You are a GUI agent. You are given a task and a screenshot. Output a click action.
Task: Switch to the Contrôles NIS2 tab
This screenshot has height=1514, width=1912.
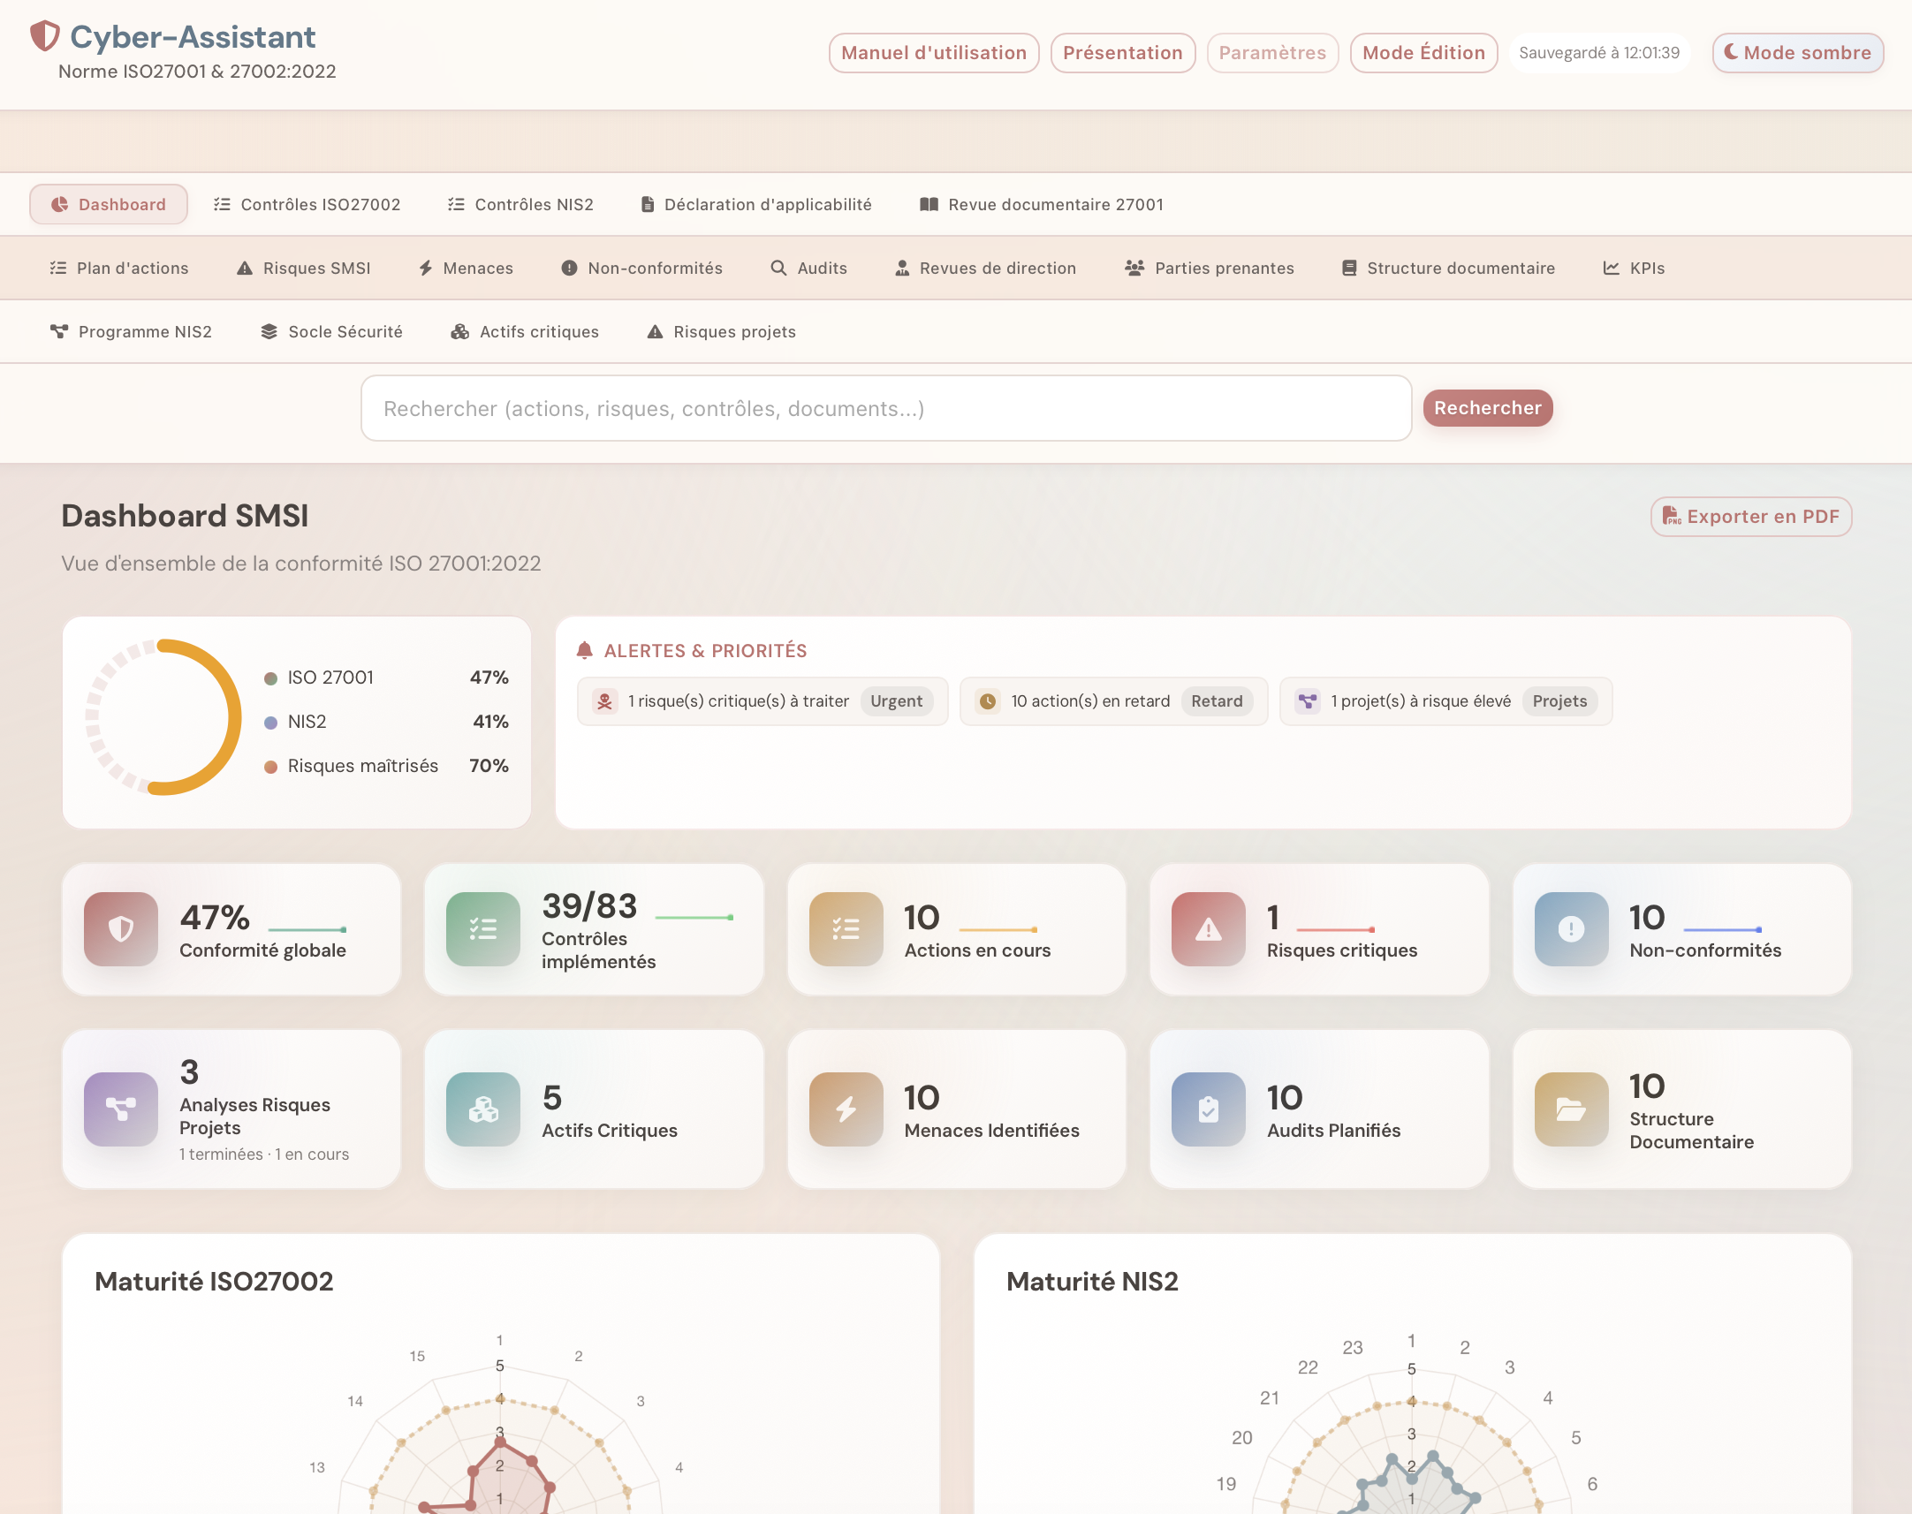click(520, 204)
